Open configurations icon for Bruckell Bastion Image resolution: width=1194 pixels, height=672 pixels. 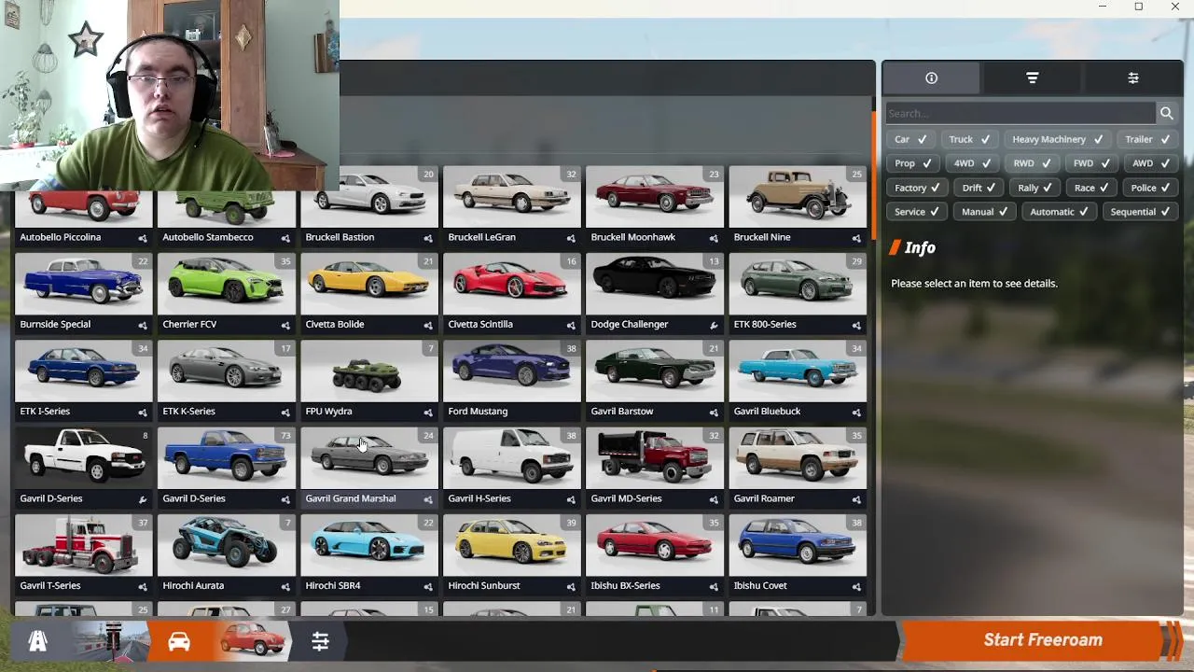pyautogui.click(x=428, y=238)
